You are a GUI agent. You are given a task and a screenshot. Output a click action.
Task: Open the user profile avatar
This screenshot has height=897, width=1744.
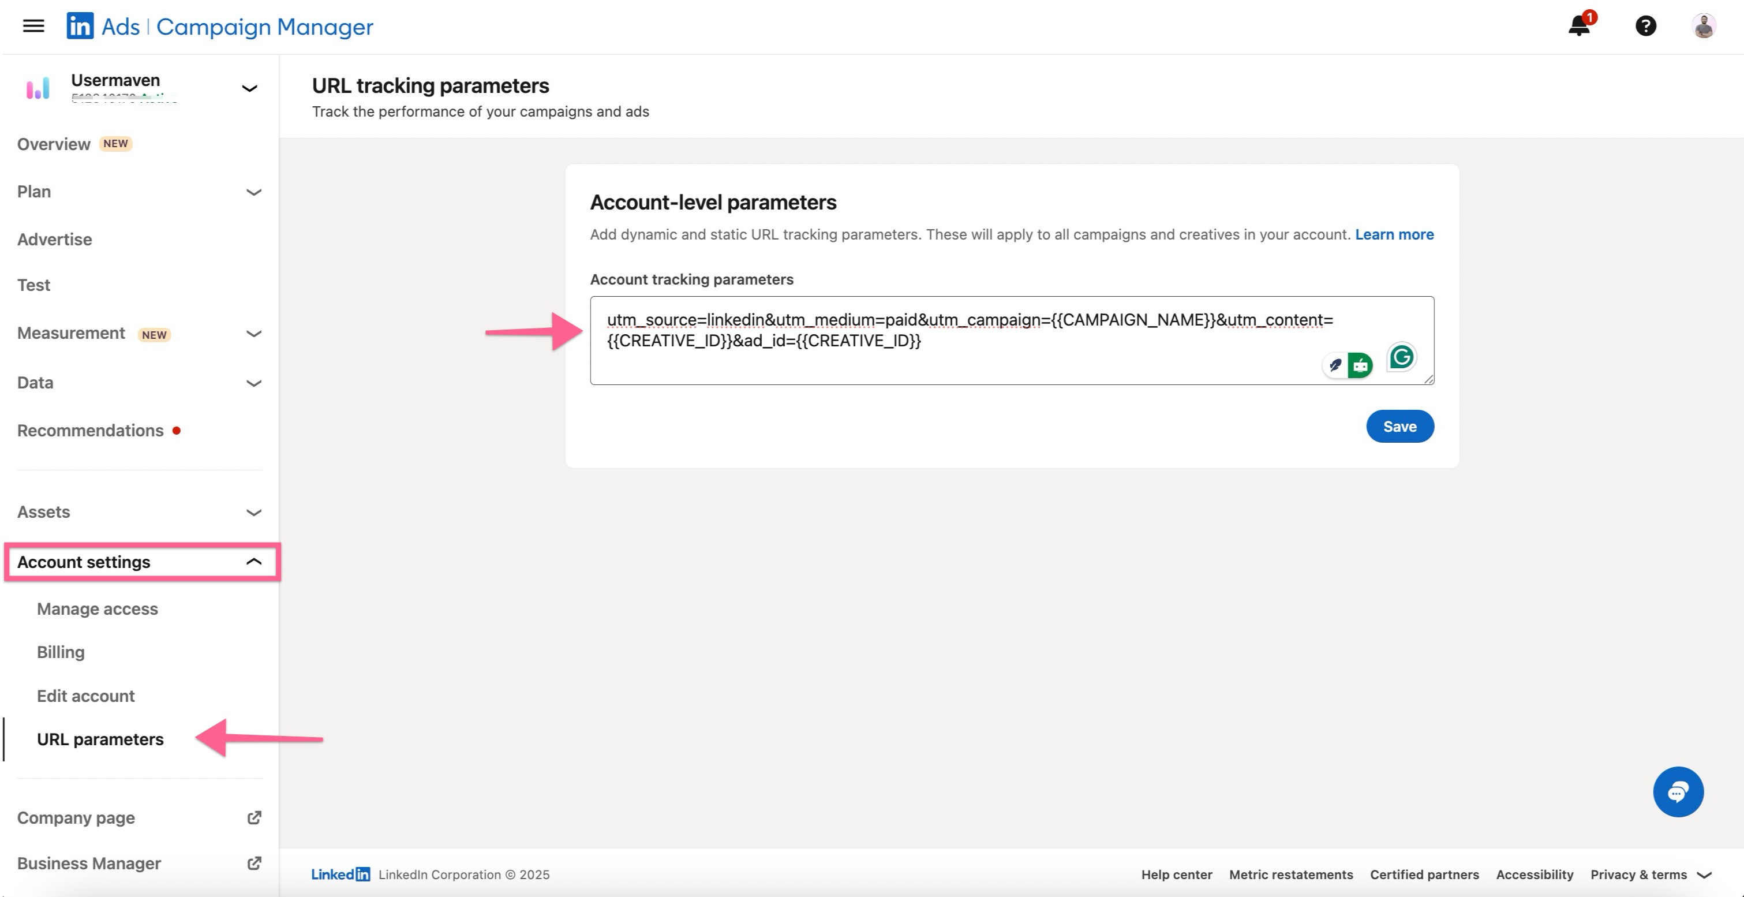pos(1704,26)
